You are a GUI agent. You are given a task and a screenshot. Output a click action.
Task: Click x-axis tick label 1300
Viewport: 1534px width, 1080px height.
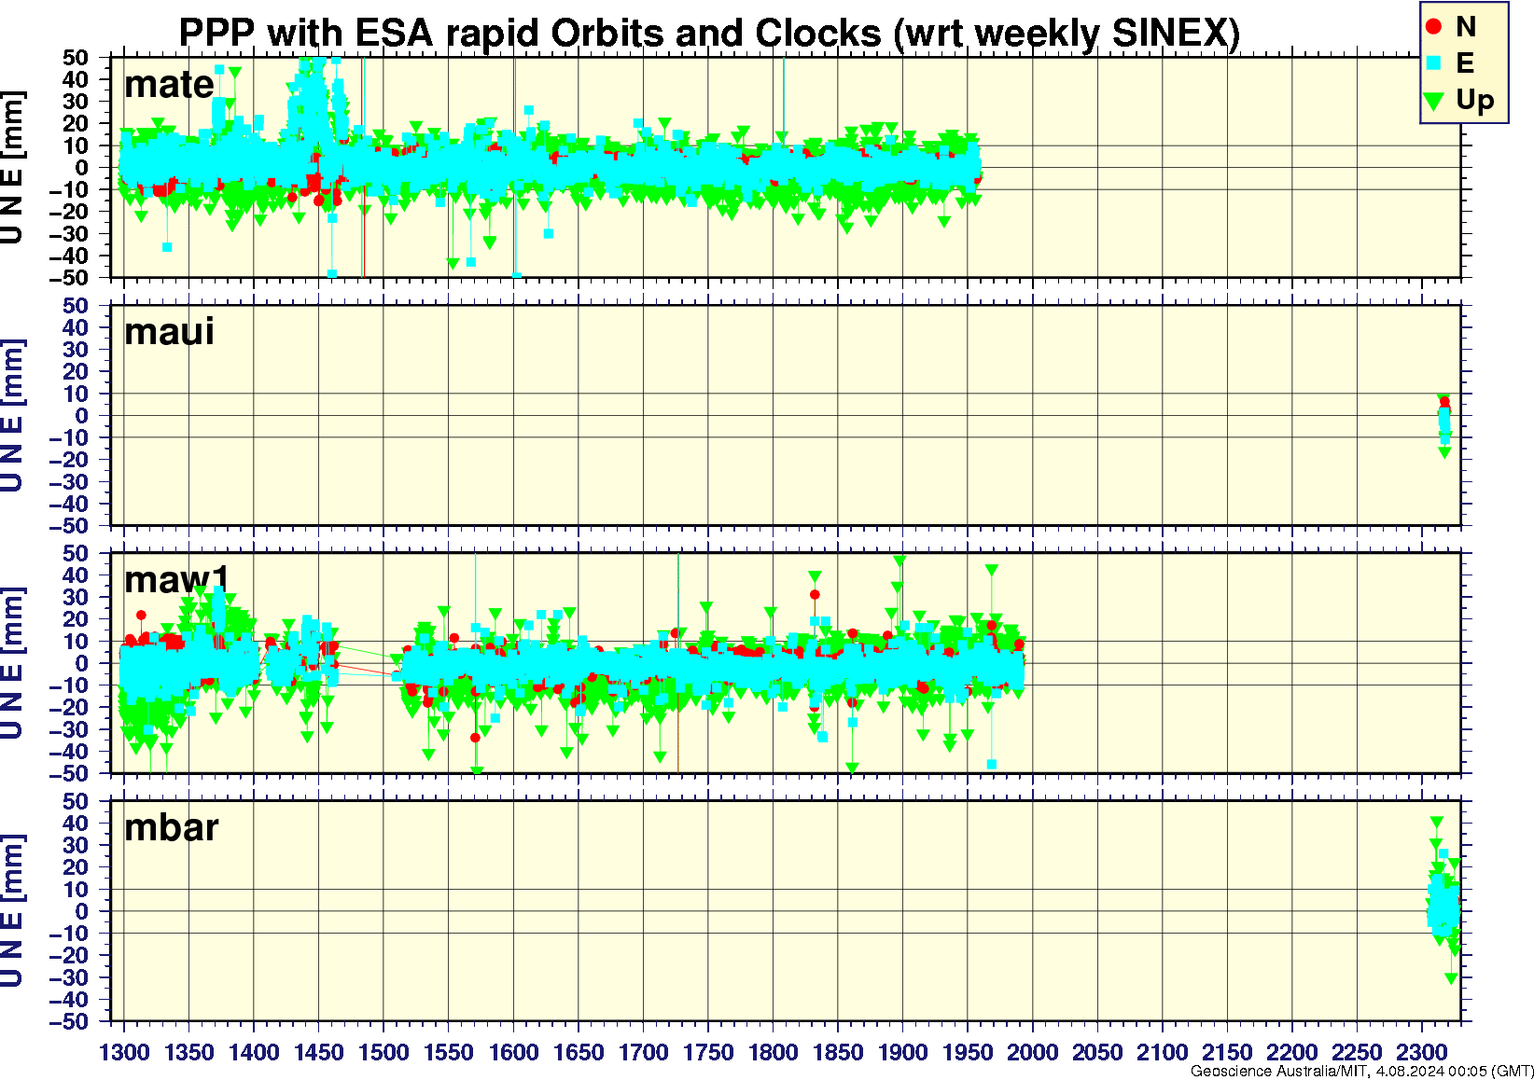click(124, 1052)
